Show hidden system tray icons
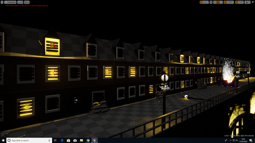Viewport: 255px width, 143px height. [x=230, y=140]
